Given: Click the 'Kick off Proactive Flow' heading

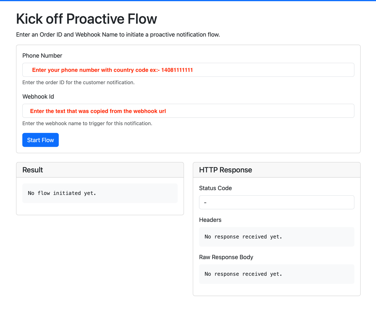Looking at the screenshot, I should (86, 19).
